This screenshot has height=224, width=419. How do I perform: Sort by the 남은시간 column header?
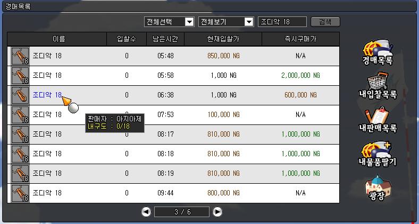[165, 39]
